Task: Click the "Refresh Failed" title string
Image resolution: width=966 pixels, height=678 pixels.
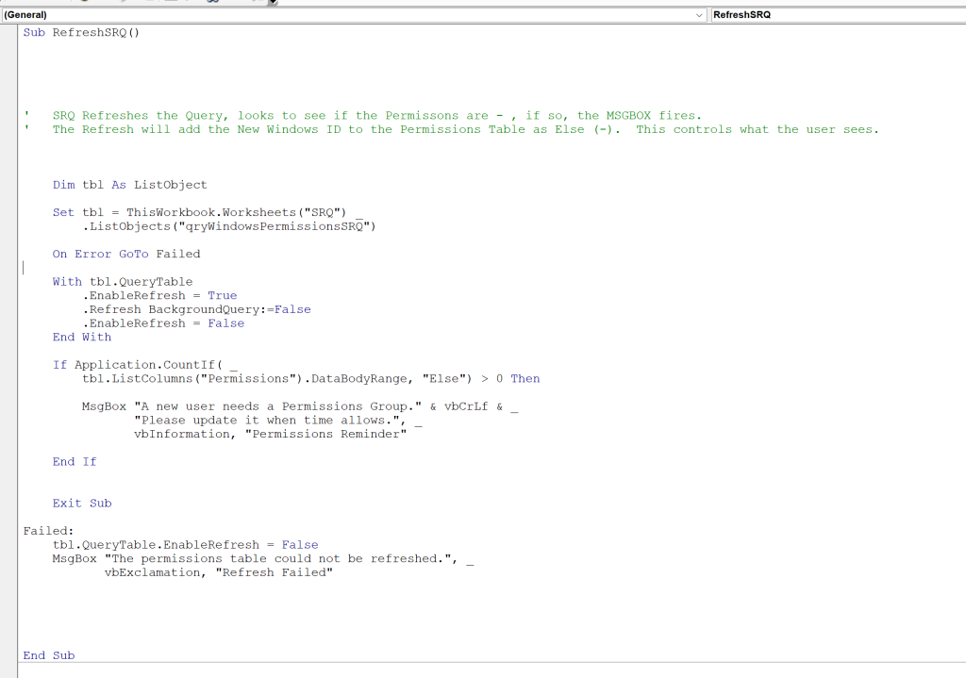Action: (x=275, y=572)
